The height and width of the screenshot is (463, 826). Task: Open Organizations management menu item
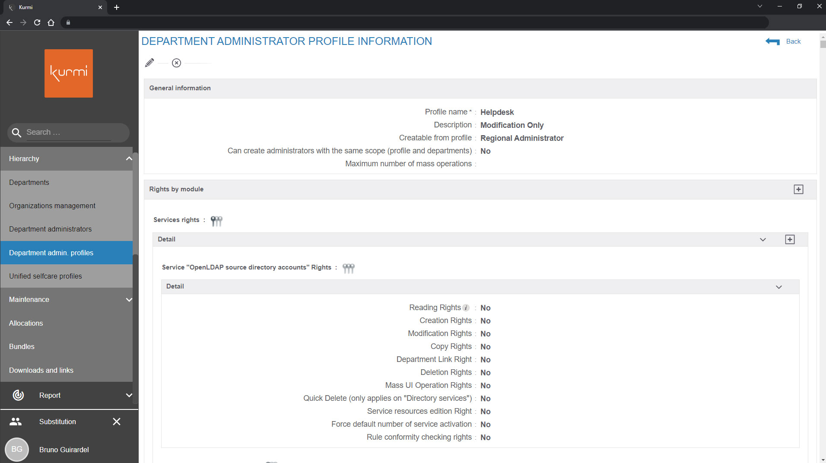(x=67, y=206)
